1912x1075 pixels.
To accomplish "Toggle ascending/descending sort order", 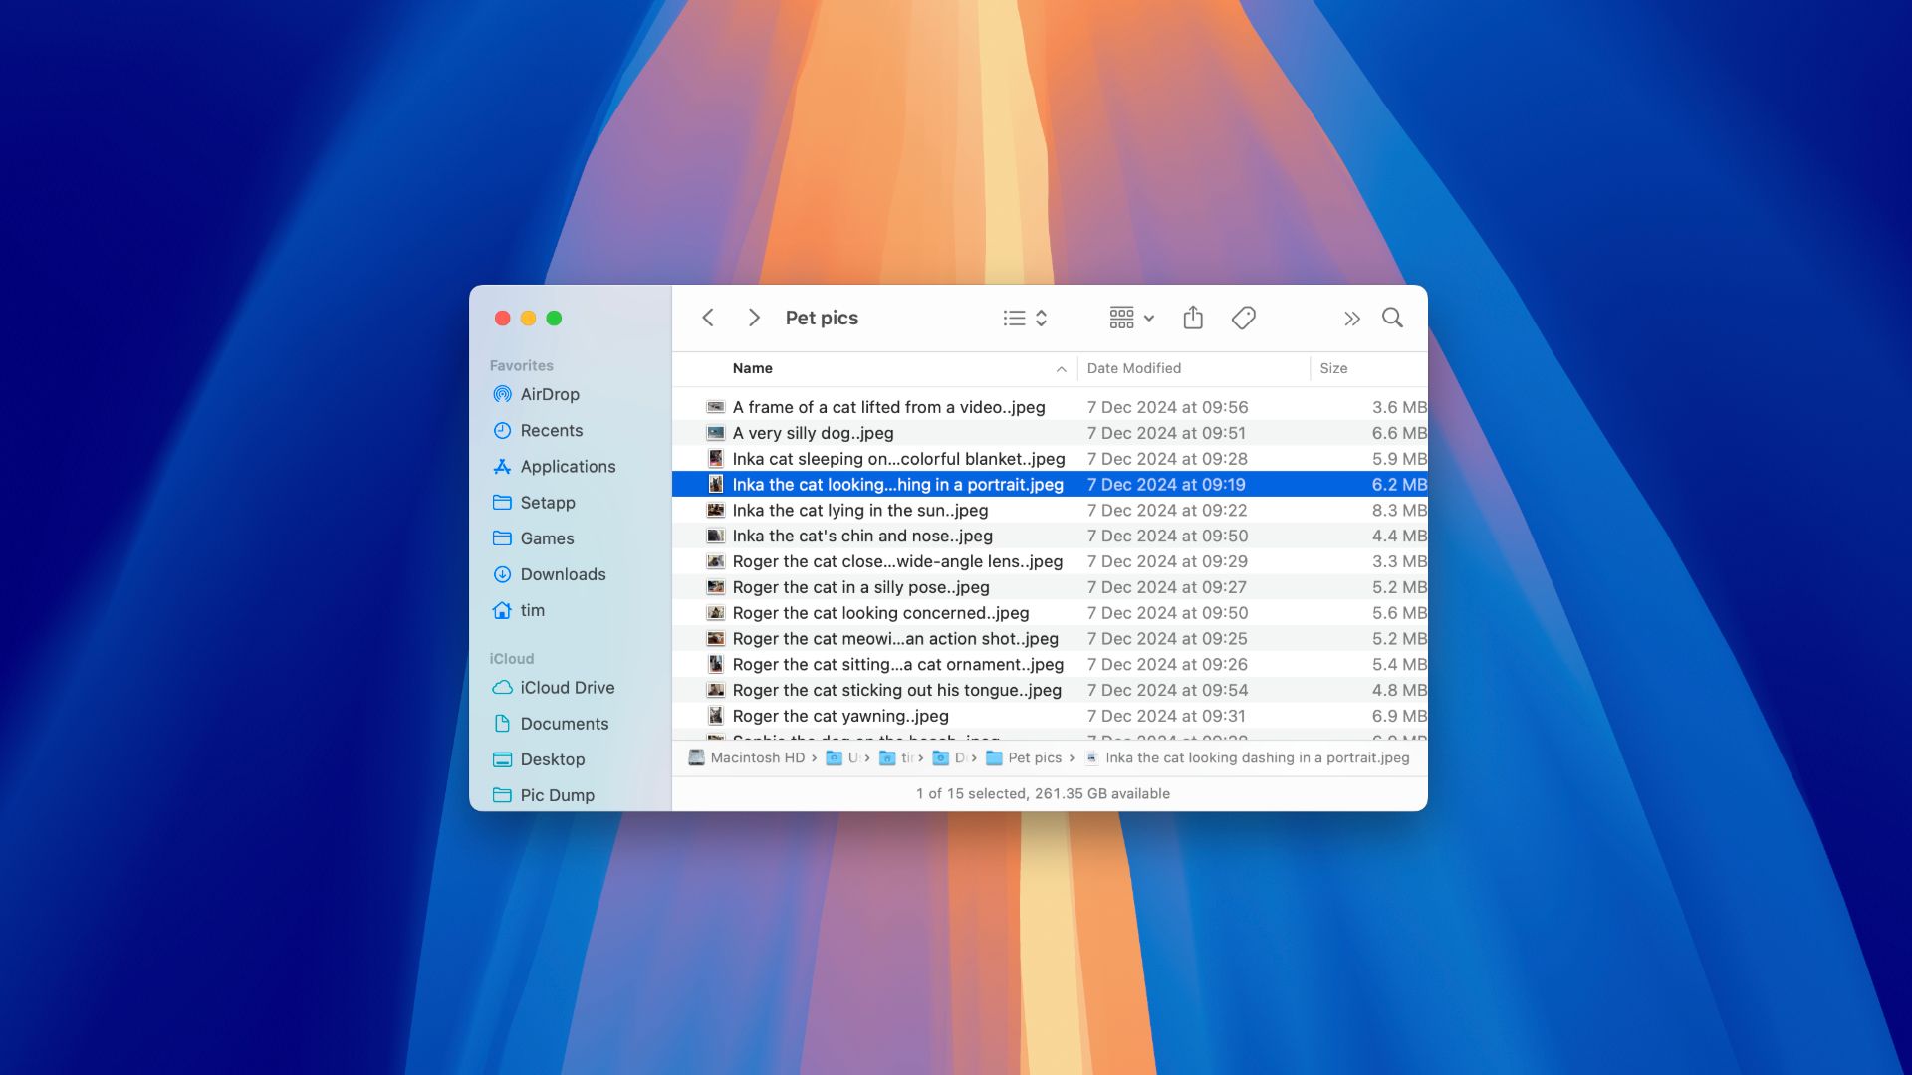I will (x=1060, y=369).
